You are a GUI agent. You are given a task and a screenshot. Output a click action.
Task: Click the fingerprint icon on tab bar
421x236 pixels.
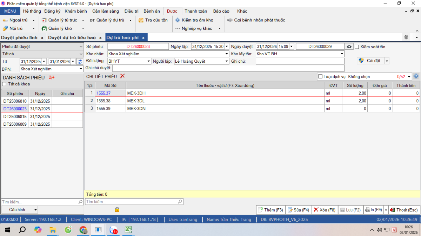click(407, 37)
